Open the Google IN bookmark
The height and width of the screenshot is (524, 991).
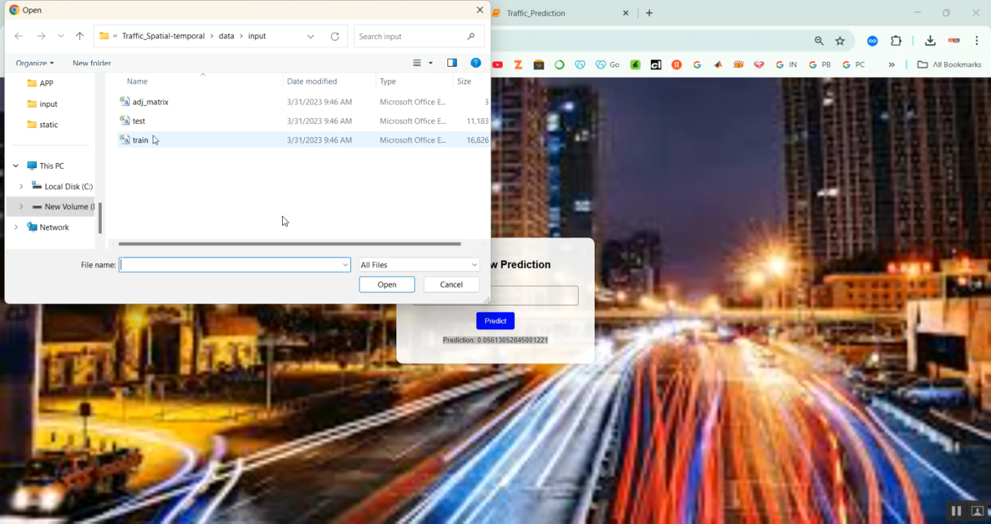click(x=786, y=65)
